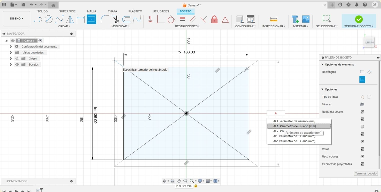Select the Trim scissors tool
This screenshot has height=192, width=381.
(x=116, y=19)
